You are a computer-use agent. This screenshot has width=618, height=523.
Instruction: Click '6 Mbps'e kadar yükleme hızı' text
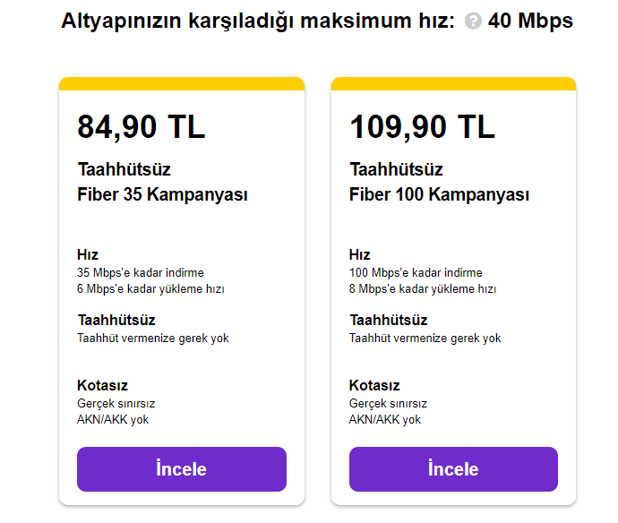coord(150,289)
